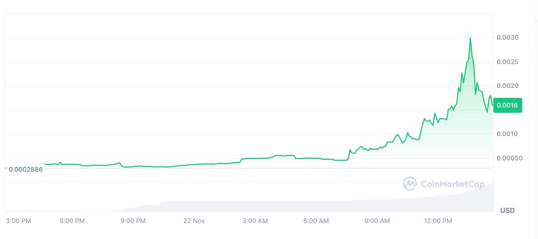Viewport: 538px width, 239px height.
Task: Click the 22 Nov date axis label
Action: tap(194, 221)
